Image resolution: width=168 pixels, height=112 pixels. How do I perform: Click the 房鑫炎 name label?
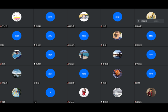pos(37,83)
